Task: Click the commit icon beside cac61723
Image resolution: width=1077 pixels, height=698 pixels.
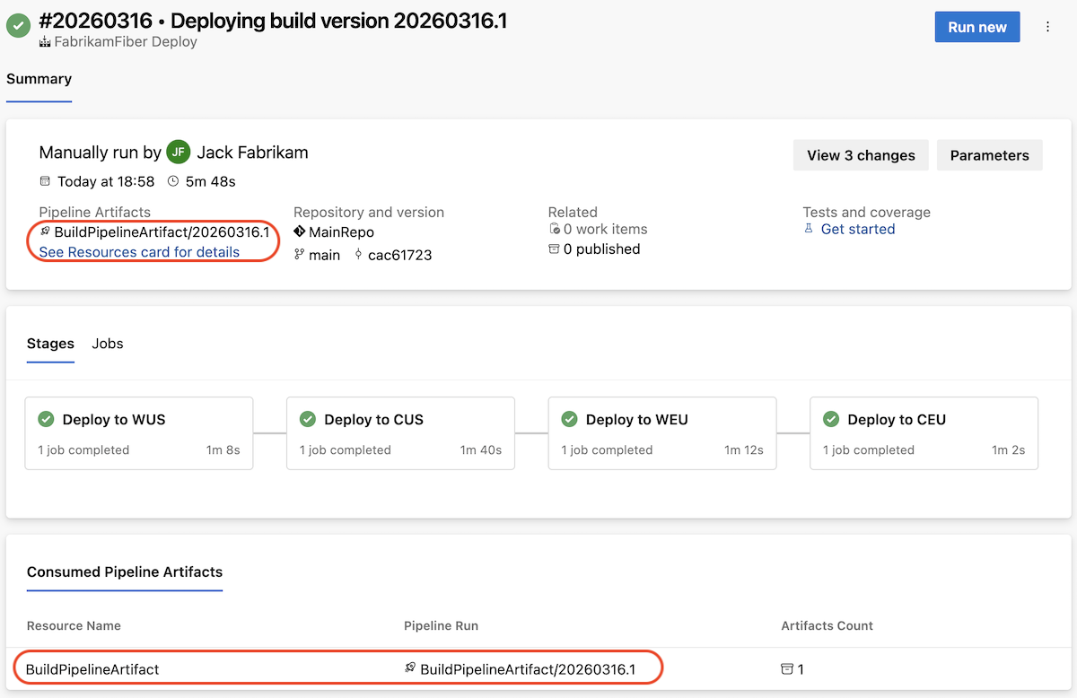Action: 359,255
